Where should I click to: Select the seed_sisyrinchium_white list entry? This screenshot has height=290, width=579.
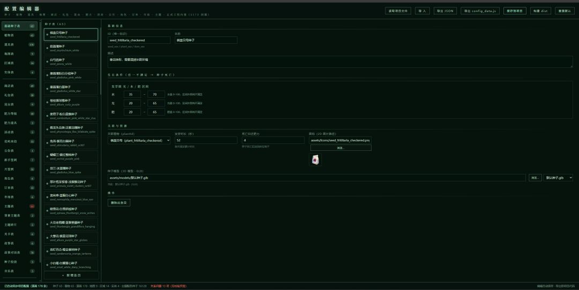(x=71, y=48)
